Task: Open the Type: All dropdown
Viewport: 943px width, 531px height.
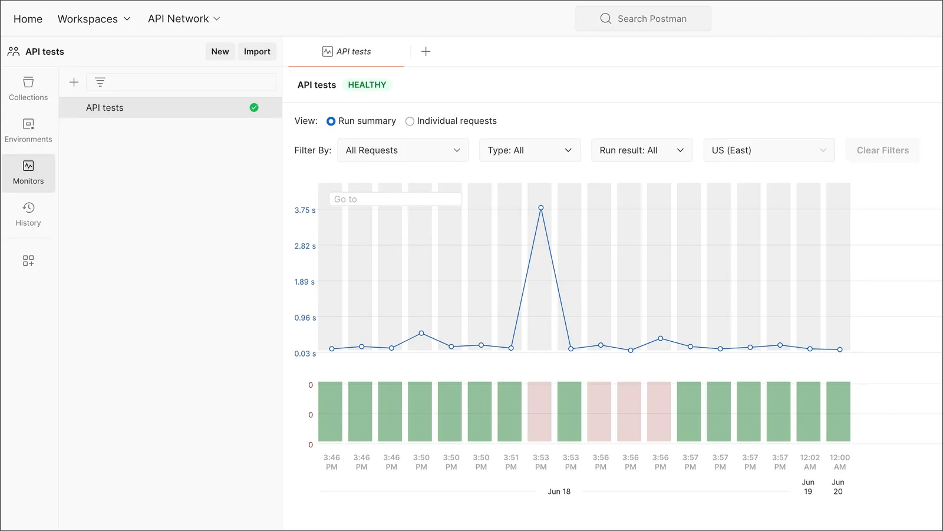Action: pyautogui.click(x=530, y=150)
